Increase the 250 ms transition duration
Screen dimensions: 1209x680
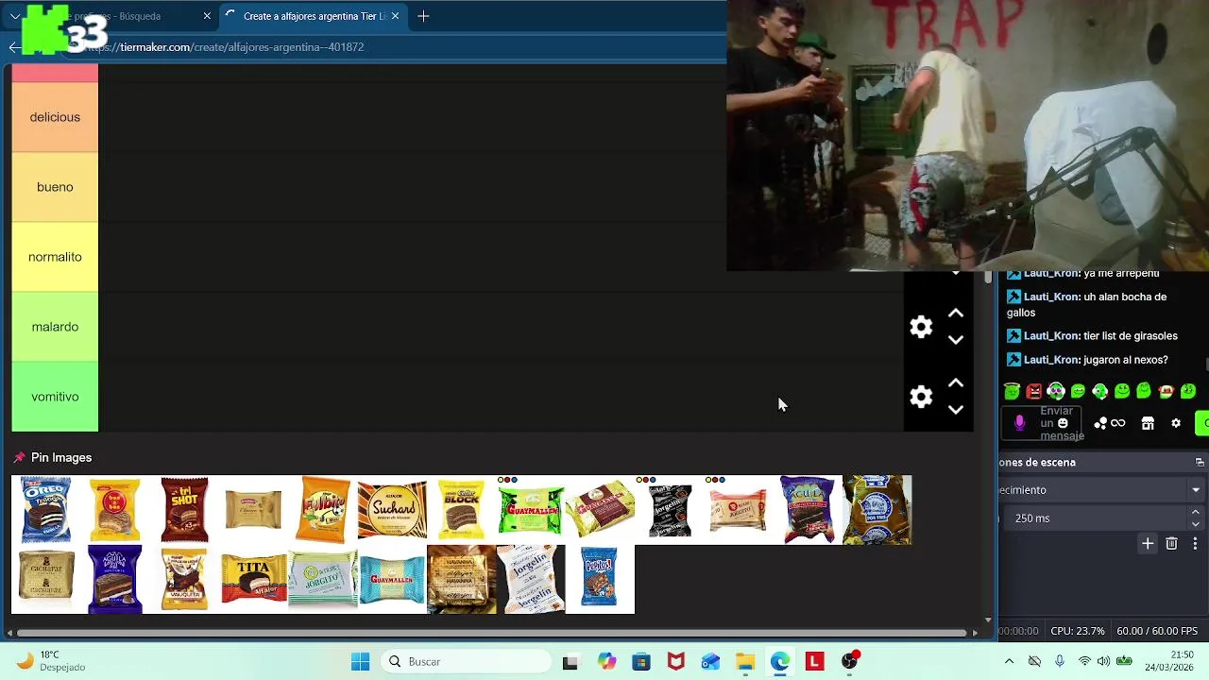1196,513
